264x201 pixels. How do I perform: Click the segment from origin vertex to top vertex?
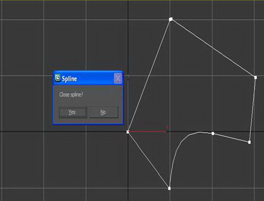click(x=150, y=76)
